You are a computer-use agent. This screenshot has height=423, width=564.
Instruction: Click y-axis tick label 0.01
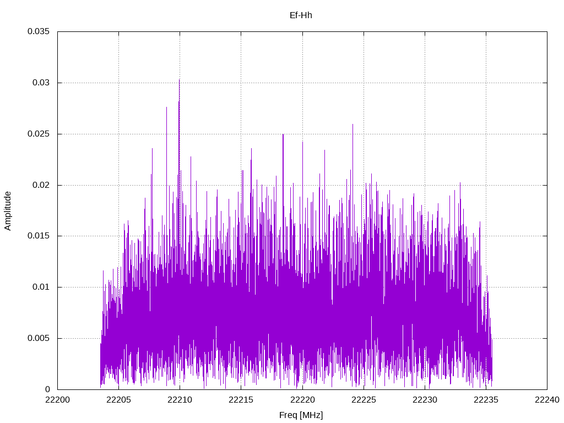pos(41,287)
